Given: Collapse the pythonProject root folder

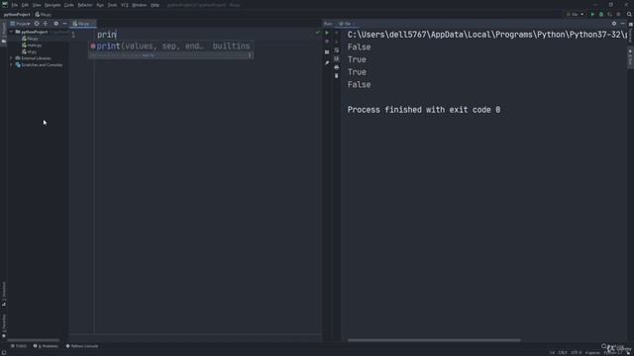Looking at the screenshot, I should point(11,32).
